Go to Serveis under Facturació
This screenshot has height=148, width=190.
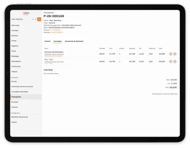[x=14, y=82]
